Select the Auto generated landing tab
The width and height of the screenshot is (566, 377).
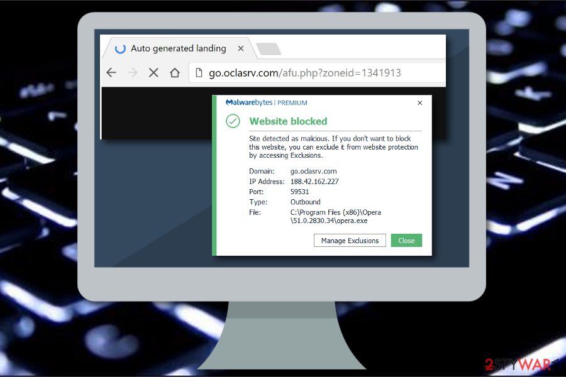coord(179,48)
